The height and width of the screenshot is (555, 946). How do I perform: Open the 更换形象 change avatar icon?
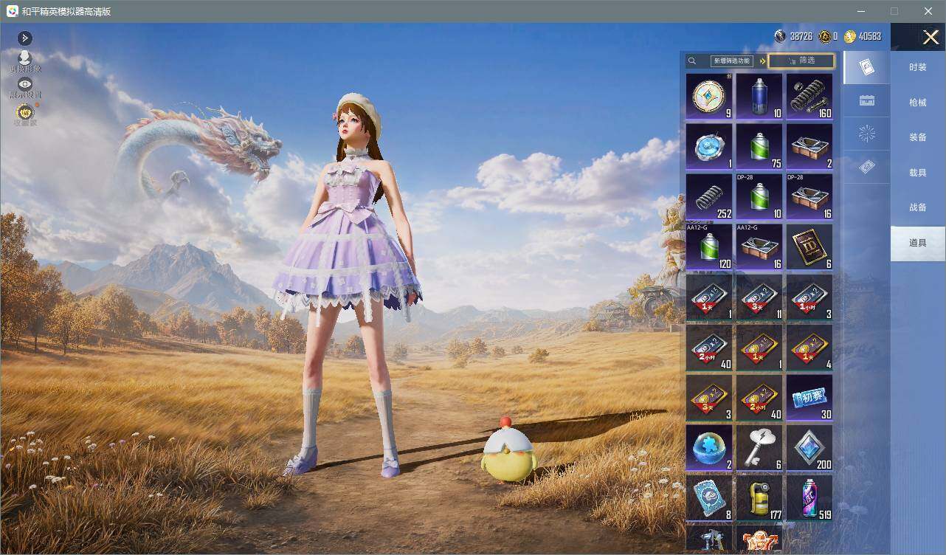pos(25,61)
